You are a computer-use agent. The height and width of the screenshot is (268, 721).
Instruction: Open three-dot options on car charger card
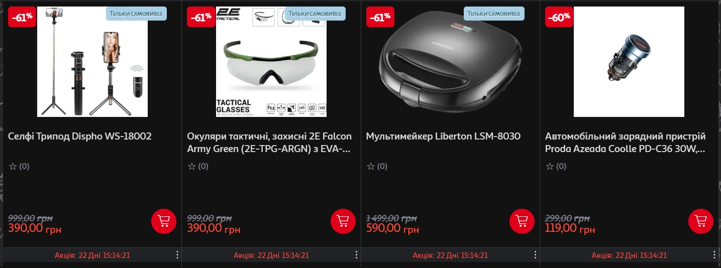714,255
